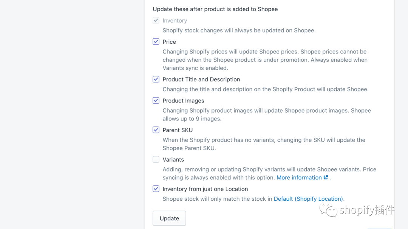
Task: Turn off the Parent SKU checkbox
Action: click(156, 130)
